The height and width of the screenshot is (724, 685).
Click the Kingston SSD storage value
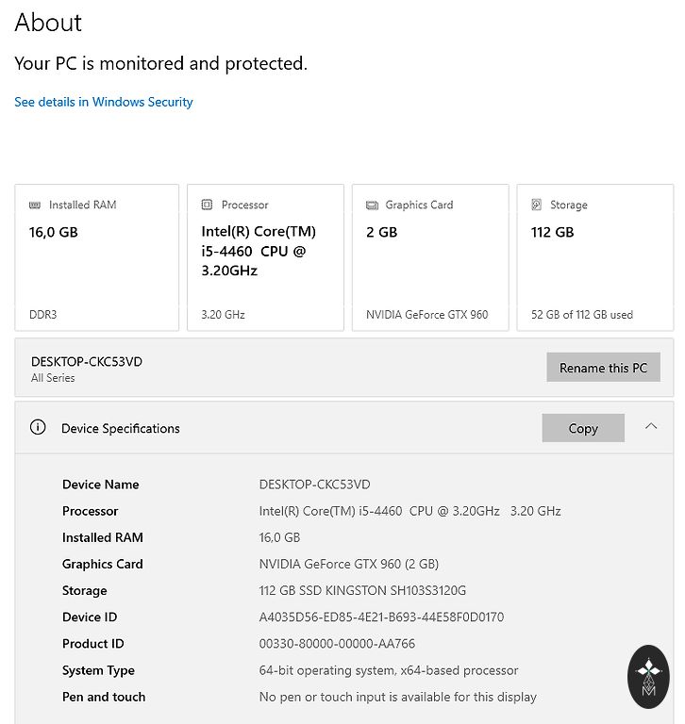tap(362, 591)
